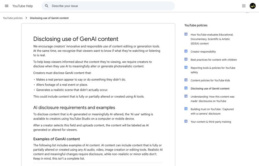Open 'Best practices for content with children'

tap(214, 60)
